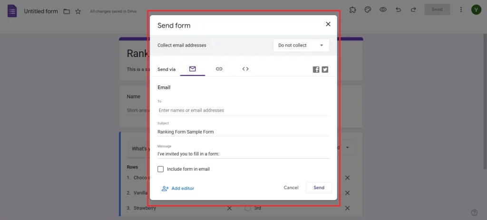Click the undo arrow icon
Screen dimensions: 487x220
tap(398, 10)
